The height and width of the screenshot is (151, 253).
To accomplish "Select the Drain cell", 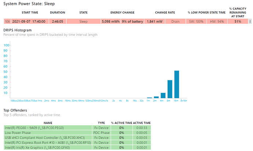I will pos(175,21).
